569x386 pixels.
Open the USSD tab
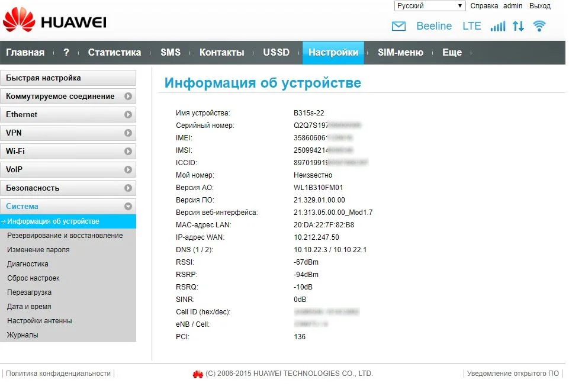click(x=276, y=53)
